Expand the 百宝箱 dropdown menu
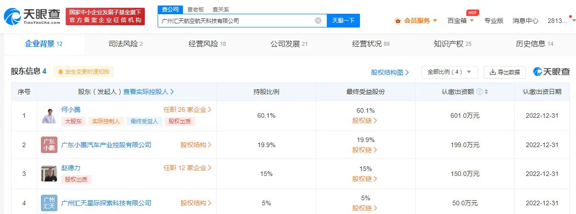Viewport: 576px width, 214px height. [x=461, y=21]
